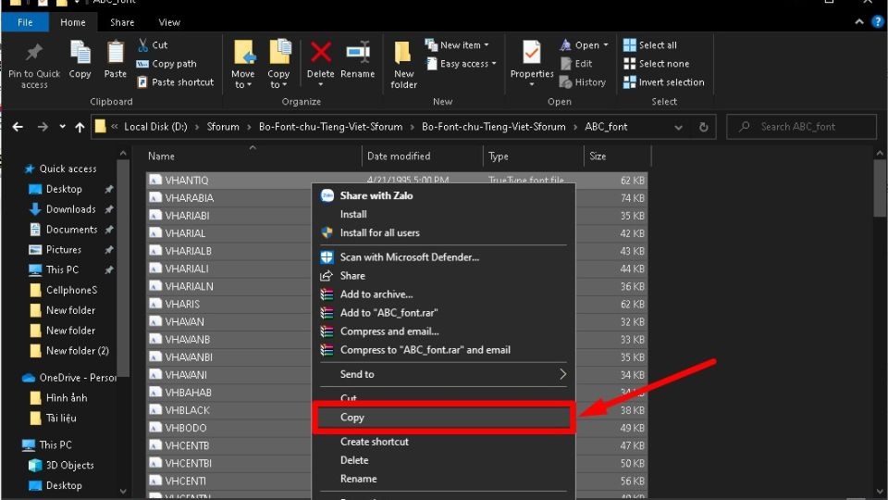Click ABC_font in the address path
This screenshot has width=888, height=500.
[606, 127]
